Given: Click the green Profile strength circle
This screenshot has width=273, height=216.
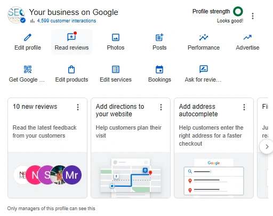Looking at the screenshot, I should coord(238,11).
